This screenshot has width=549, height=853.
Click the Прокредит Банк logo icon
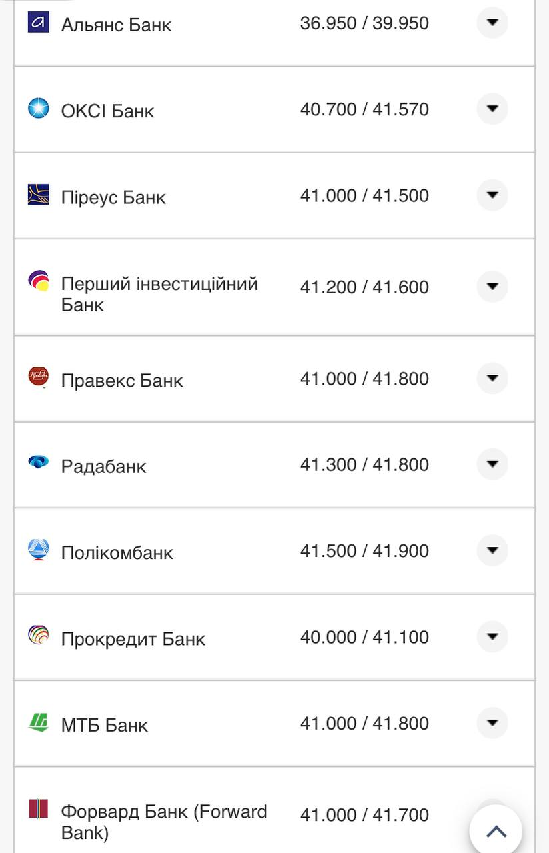click(39, 635)
